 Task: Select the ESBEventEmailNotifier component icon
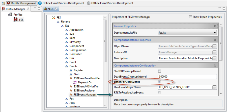click(x=71, y=79)
